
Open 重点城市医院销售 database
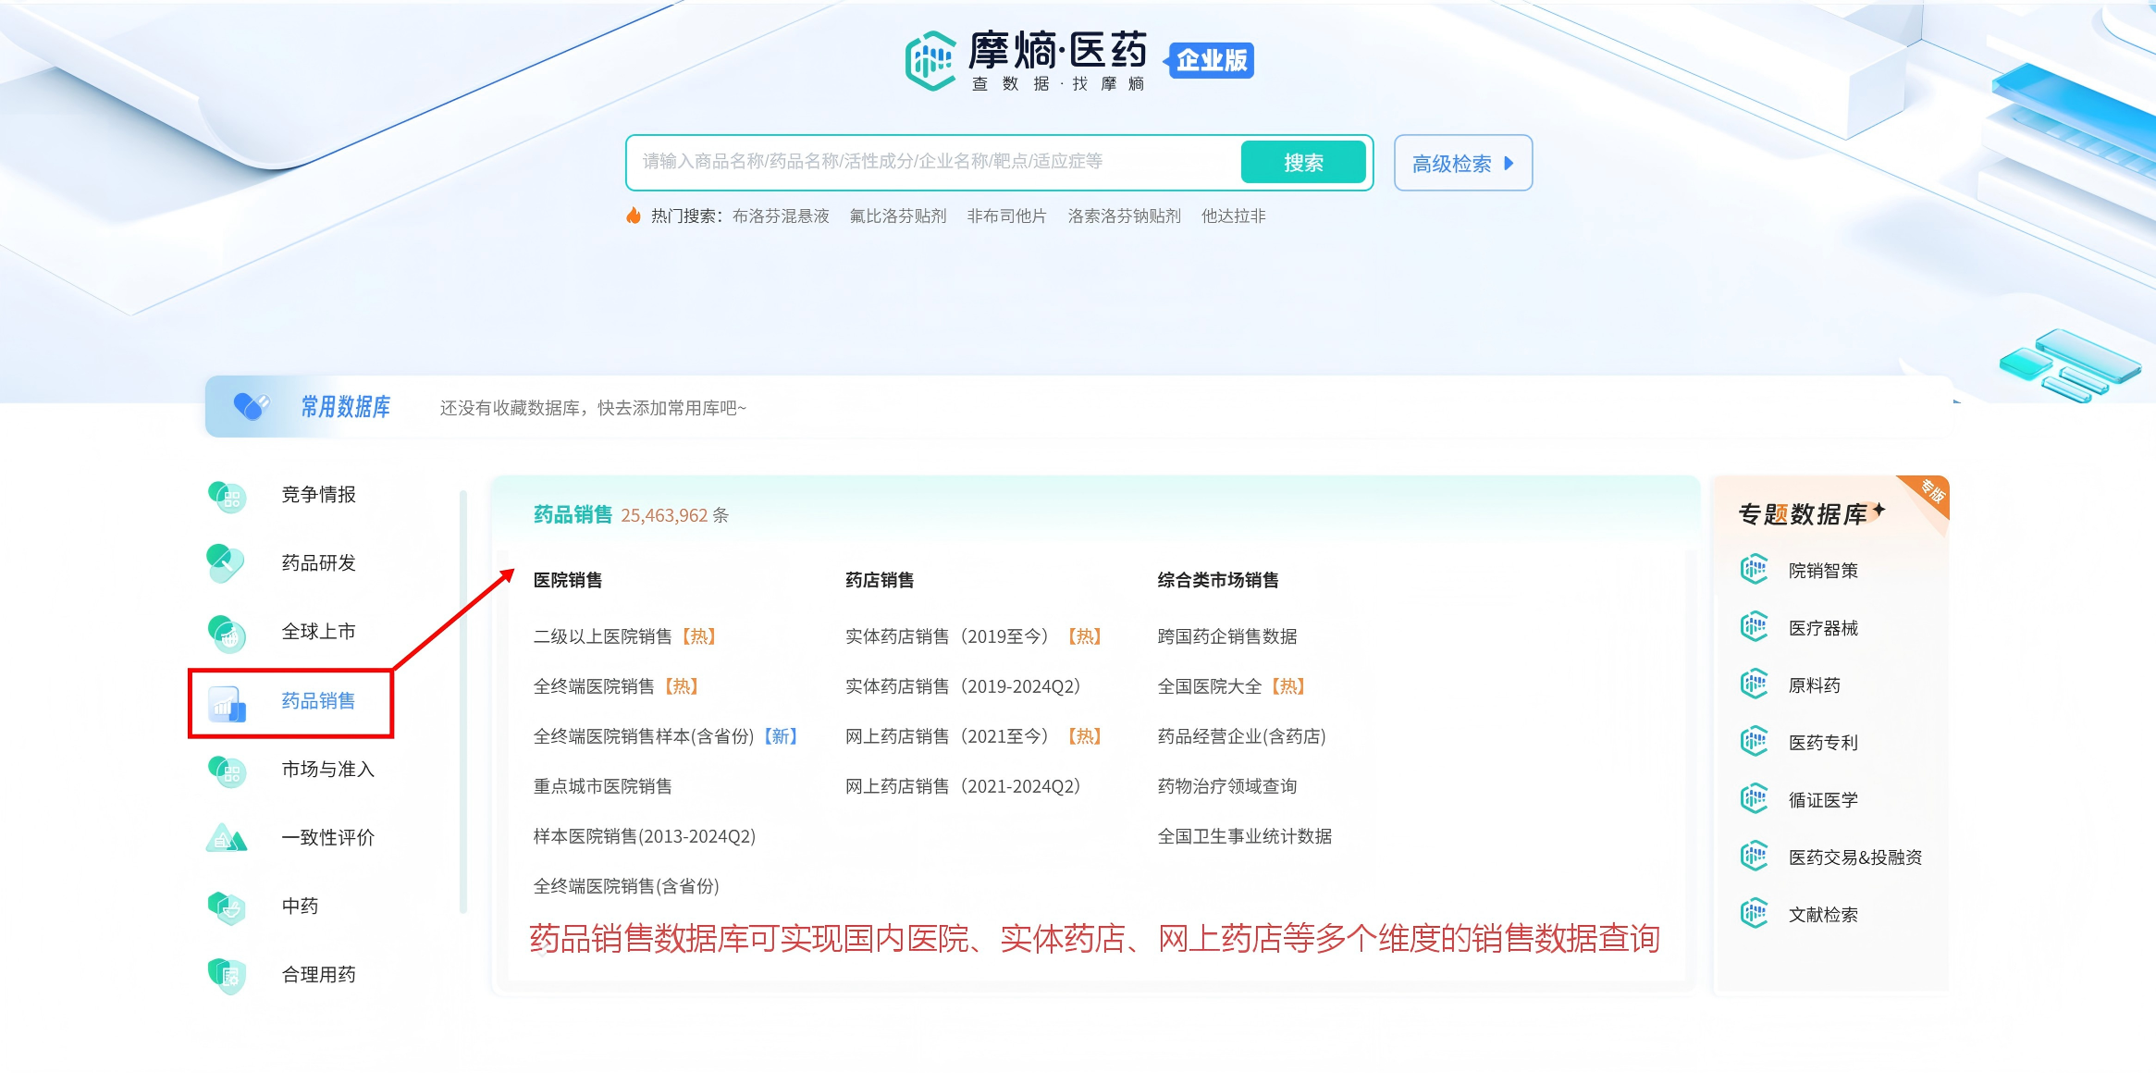click(602, 786)
